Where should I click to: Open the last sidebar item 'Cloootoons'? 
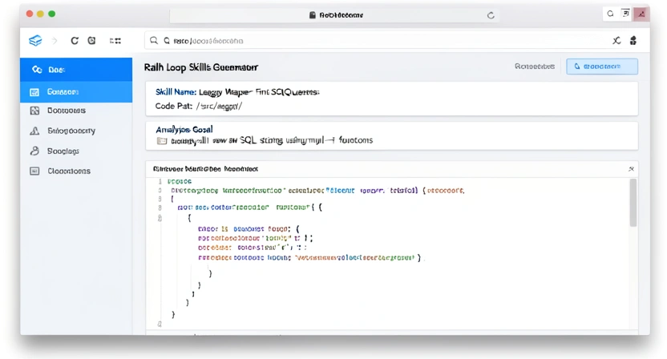pyautogui.click(x=76, y=171)
